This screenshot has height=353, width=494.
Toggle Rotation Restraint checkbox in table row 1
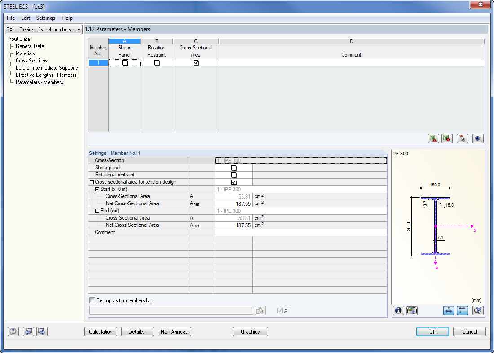click(157, 63)
